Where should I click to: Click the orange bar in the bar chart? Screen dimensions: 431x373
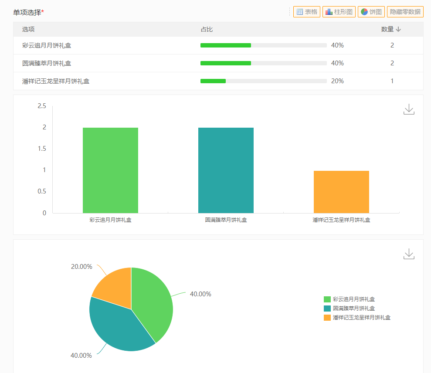click(341, 192)
